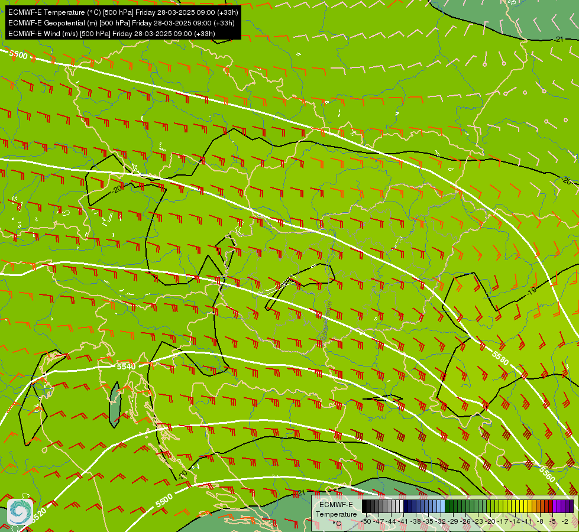Click the legend tick label -2
579x532 pixels.
pos(565,521)
